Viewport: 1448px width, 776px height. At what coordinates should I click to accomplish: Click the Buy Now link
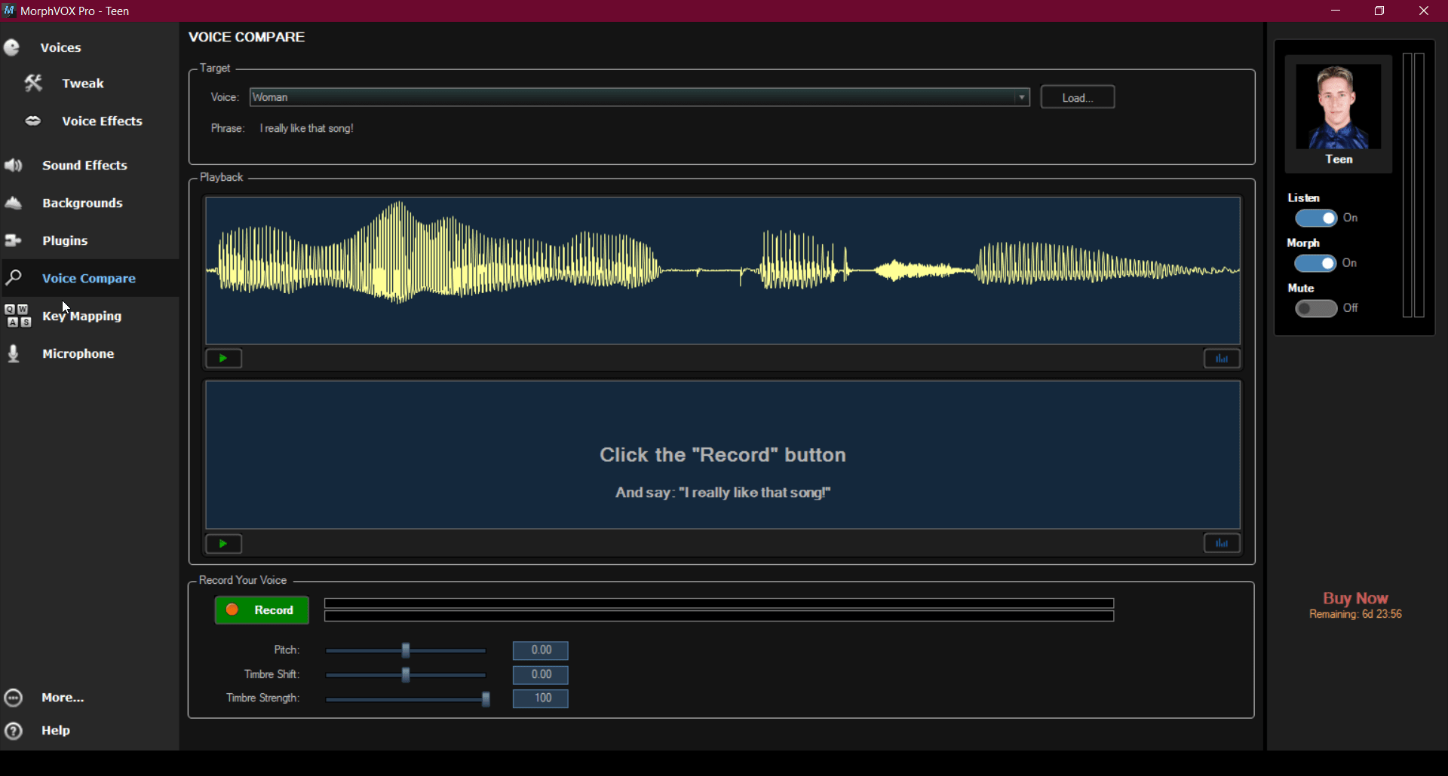1355,598
